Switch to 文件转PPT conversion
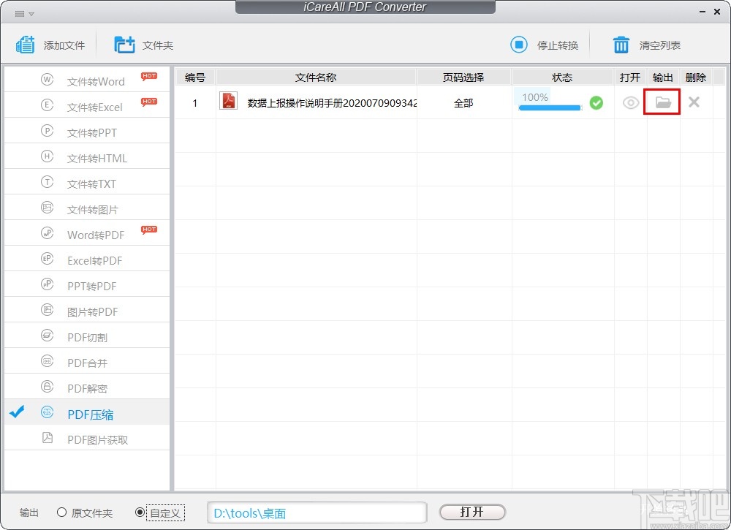 tap(92, 133)
